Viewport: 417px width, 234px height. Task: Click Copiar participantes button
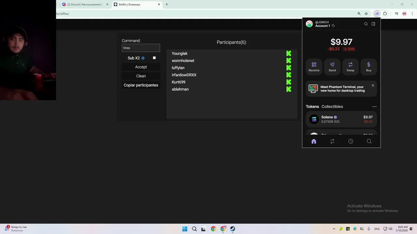(x=141, y=85)
